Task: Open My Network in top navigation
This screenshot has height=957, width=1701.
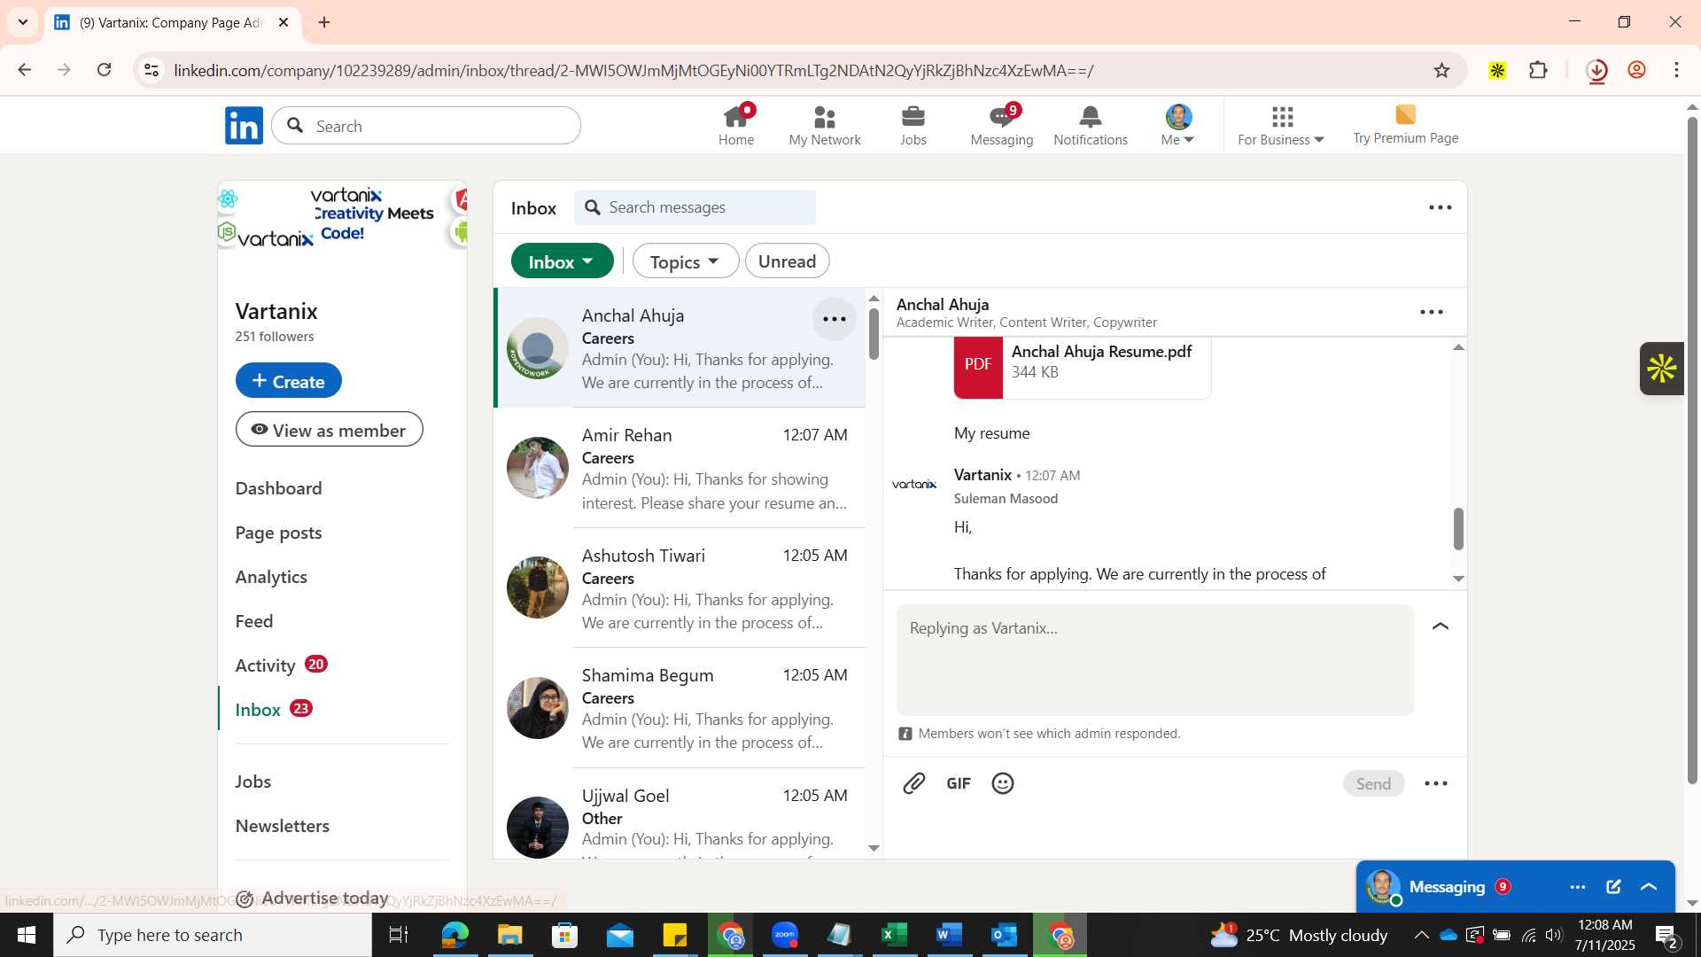Action: point(825,126)
